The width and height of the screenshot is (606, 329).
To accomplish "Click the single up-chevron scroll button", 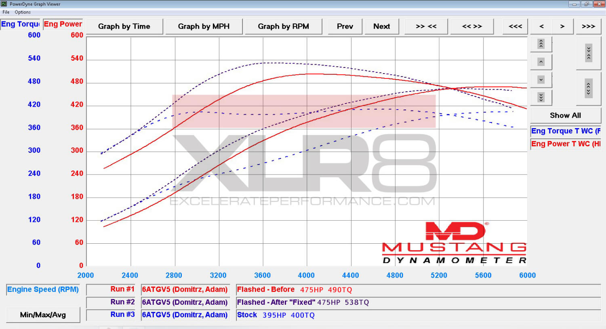I will click(x=541, y=62).
